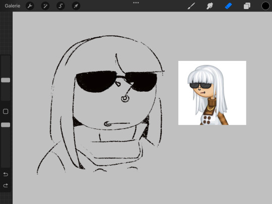This screenshot has height=204, width=272.
Task: Open the Layers panel
Action: coord(247,6)
